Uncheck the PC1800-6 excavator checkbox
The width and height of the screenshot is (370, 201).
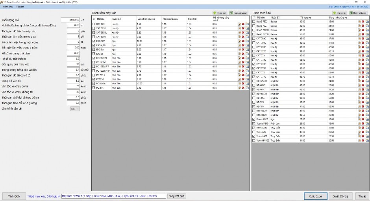[x=94, y=83]
